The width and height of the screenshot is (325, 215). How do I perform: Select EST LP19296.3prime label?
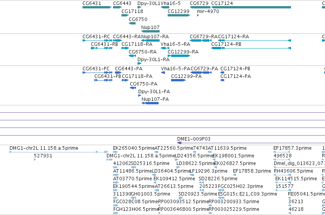(209, 171)
